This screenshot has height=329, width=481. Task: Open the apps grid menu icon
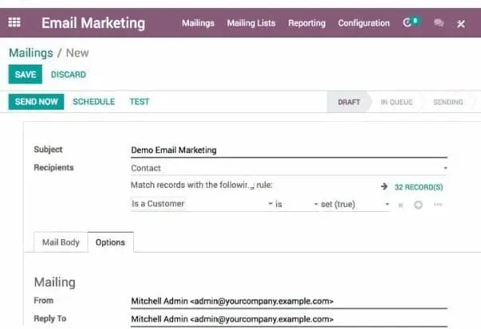(x=14, y=23)
